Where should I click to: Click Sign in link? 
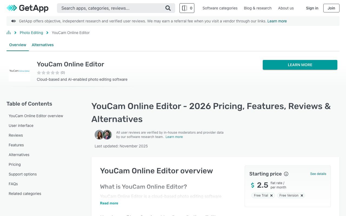(312, 8)
